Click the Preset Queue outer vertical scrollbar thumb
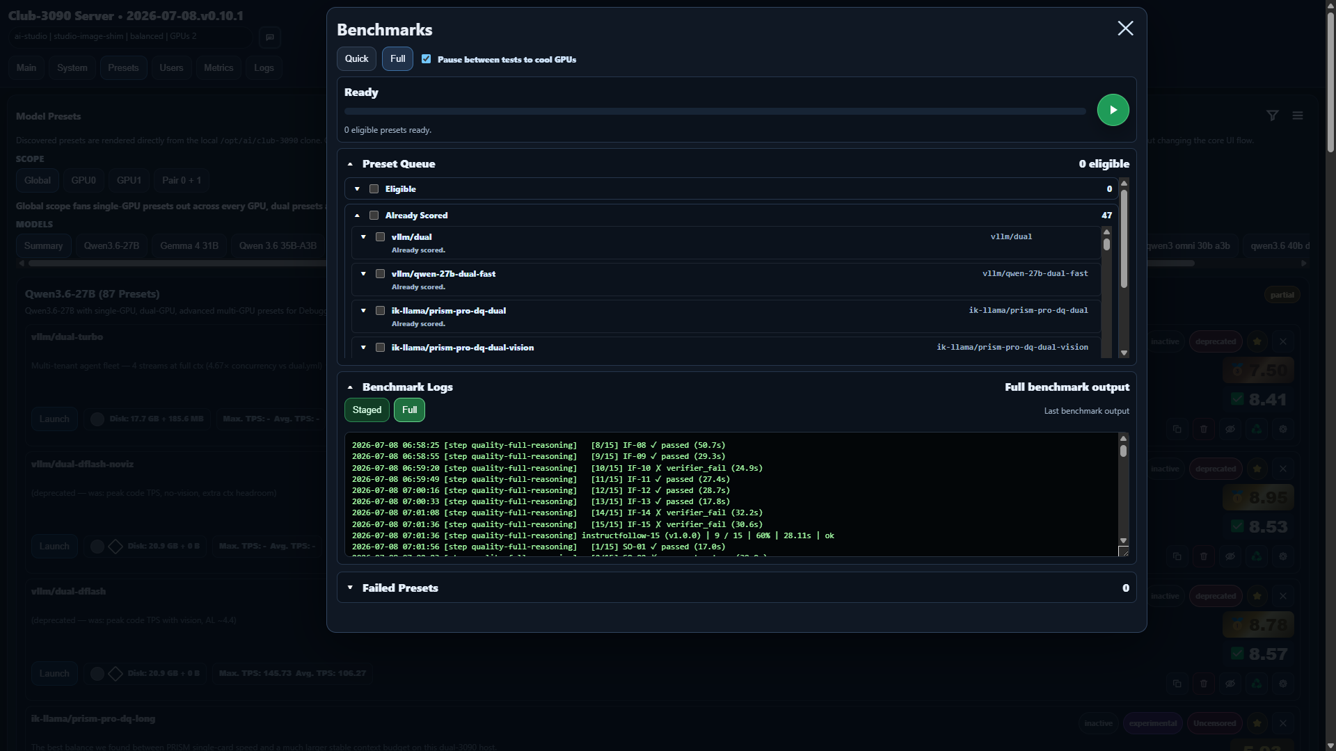The image size is (1336, 751). point(1123,238)
